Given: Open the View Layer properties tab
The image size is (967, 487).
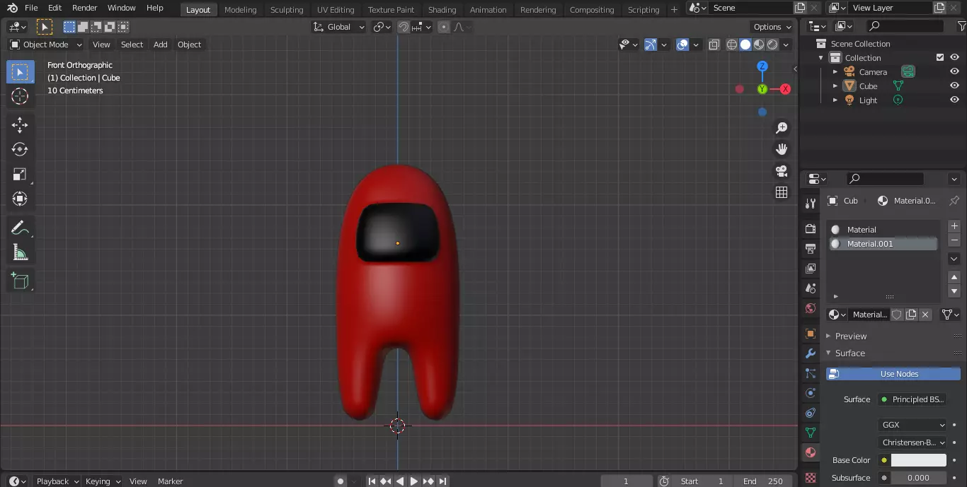Looking at the screenshot, I should tap(811, 268).
